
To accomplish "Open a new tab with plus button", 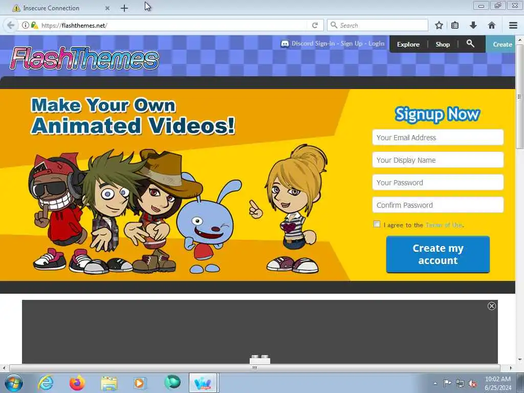I will [124, 8].
